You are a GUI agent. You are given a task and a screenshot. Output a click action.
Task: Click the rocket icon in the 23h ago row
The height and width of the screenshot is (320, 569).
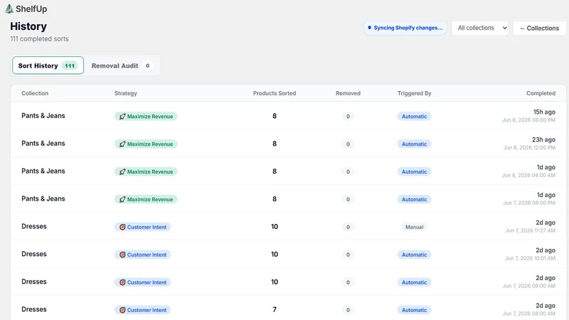click(x=122, y=144)
